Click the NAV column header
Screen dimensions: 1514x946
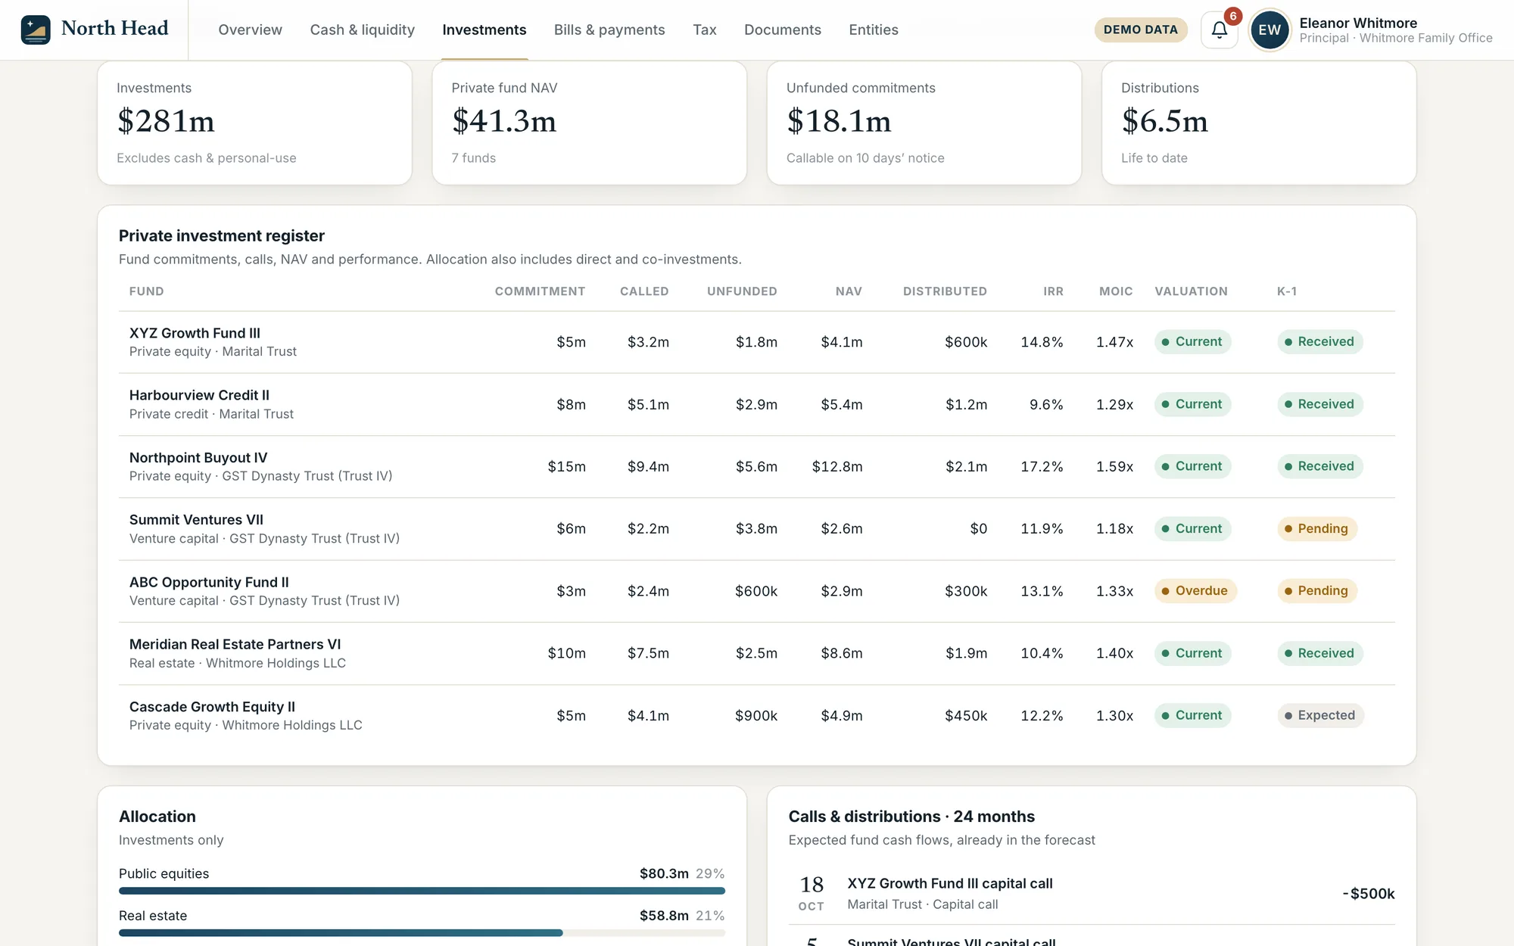[849, 291]
